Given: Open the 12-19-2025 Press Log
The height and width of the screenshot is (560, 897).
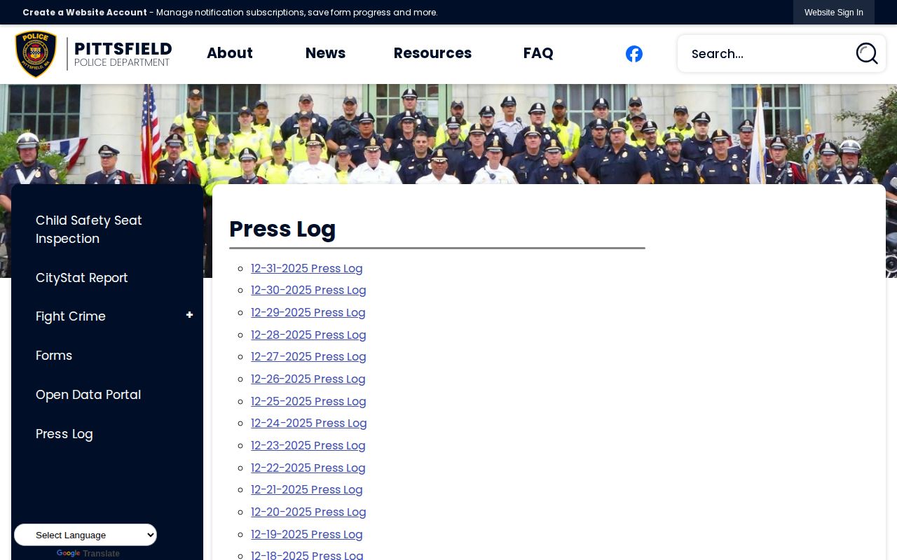Looking at the screenshot, I should pos(307,534).
